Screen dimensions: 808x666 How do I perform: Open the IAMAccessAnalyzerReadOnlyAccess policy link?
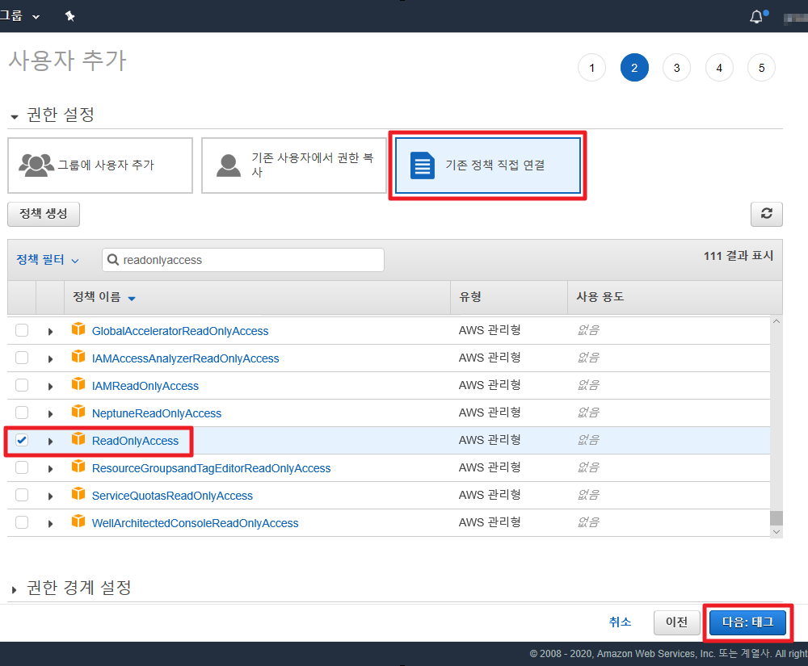coord(186,358)
